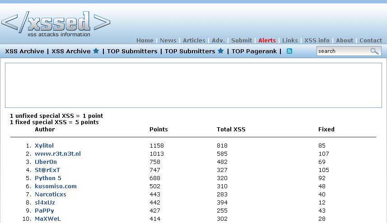Open author Xylitol's profile

coord(44,145)
